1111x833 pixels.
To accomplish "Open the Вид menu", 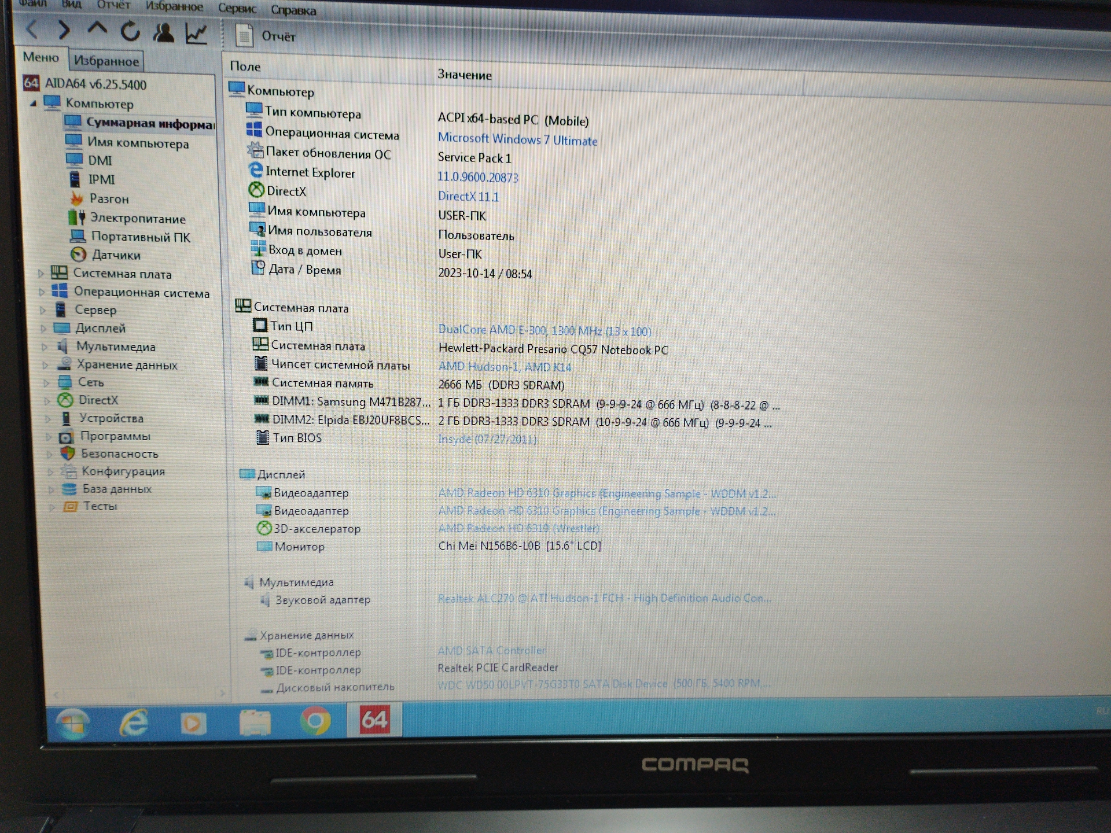I will tap(72, 4).
